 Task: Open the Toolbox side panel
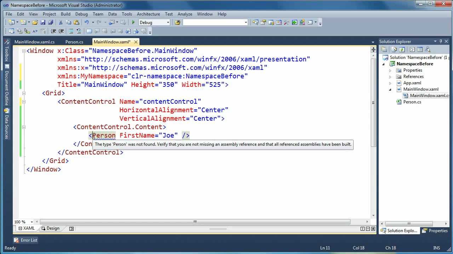[6, 51]
